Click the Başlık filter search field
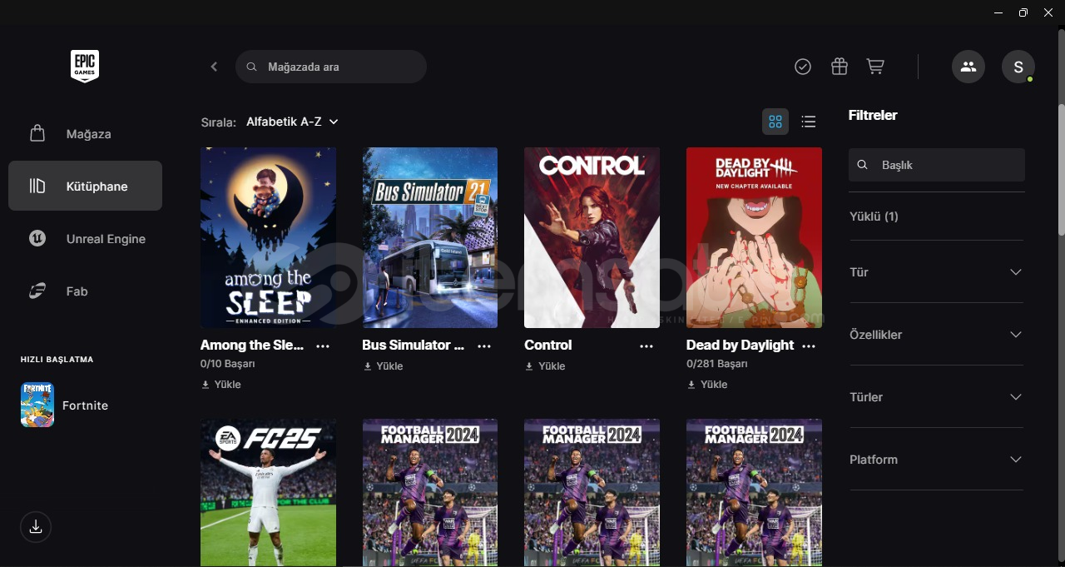This screenshot has height=567, width=1065. click(944, 165)
